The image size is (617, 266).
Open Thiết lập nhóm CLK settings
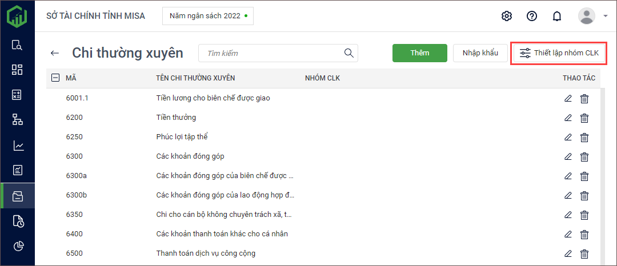coord(559,53)
